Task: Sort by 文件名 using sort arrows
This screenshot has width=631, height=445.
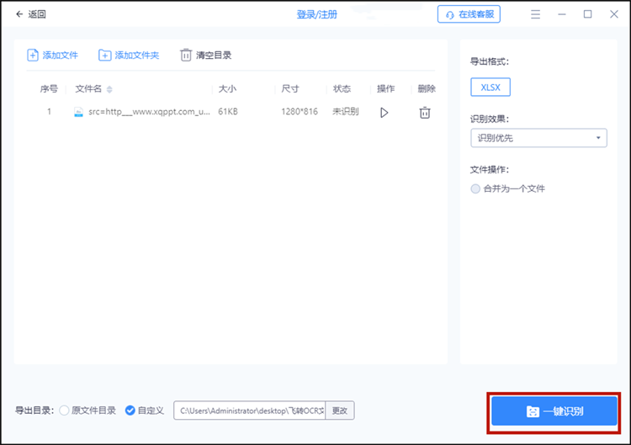Action: 109,89
